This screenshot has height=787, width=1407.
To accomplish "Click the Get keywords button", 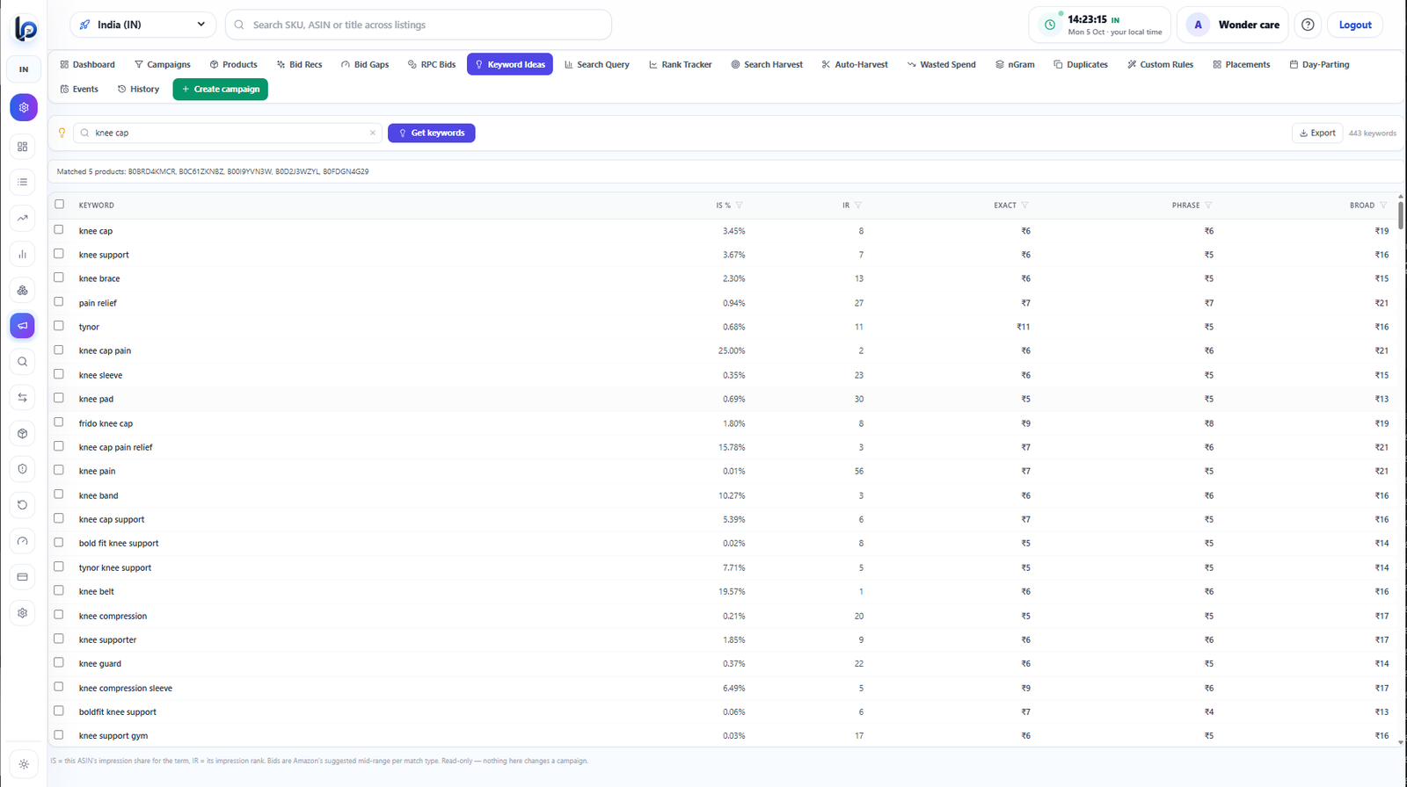I will (432, 133).
